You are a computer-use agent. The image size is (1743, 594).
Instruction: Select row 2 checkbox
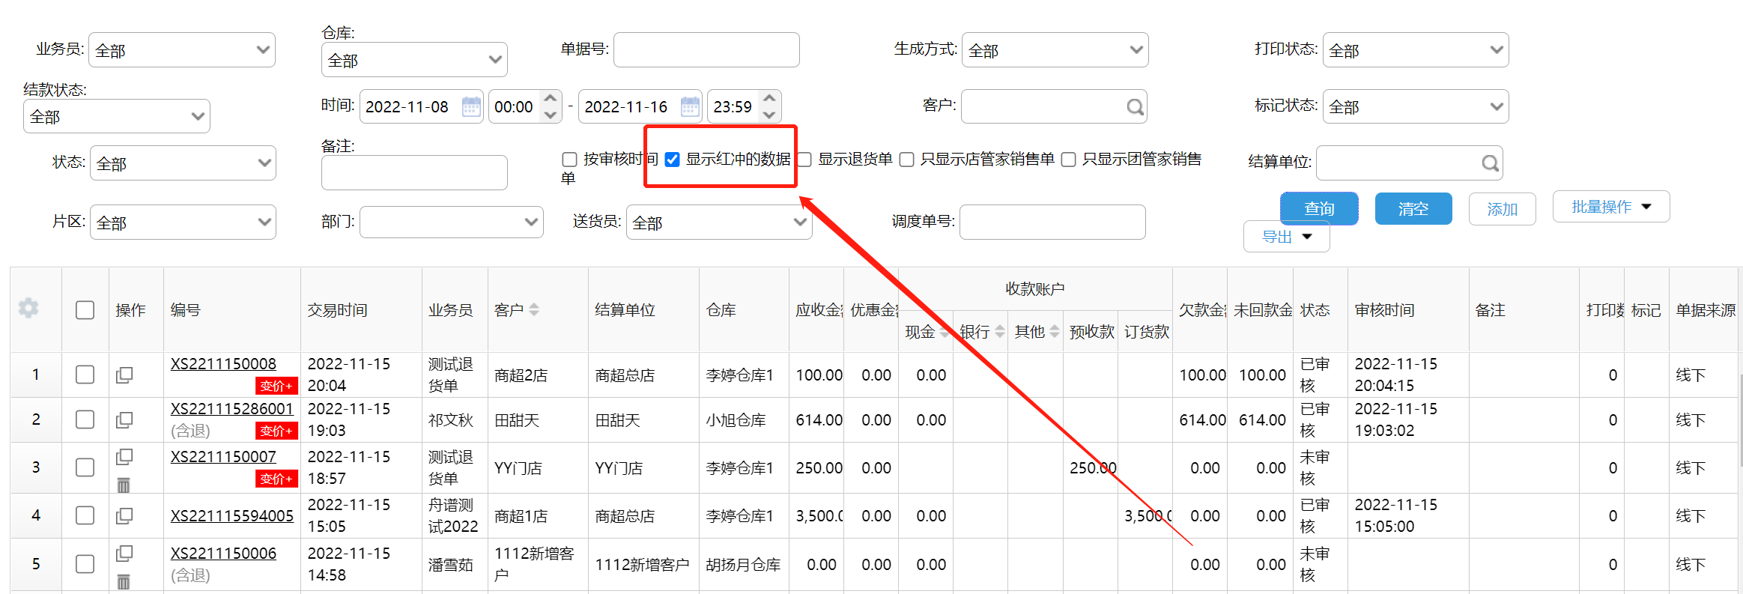tap(85, 419)
